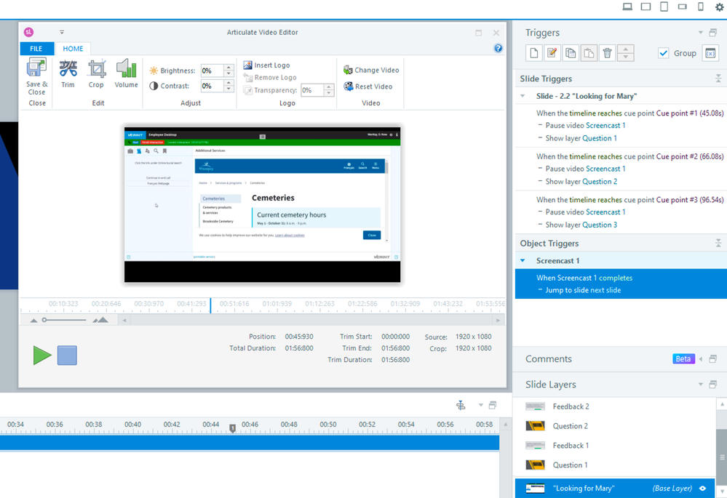Click the Beta badge in Comments
This screenshot has width=727, height=498.
click(x=683, y=359)
